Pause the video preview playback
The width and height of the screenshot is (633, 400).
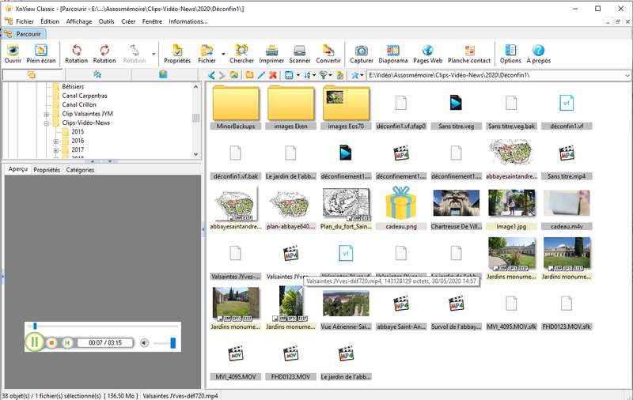click(35, 342)
